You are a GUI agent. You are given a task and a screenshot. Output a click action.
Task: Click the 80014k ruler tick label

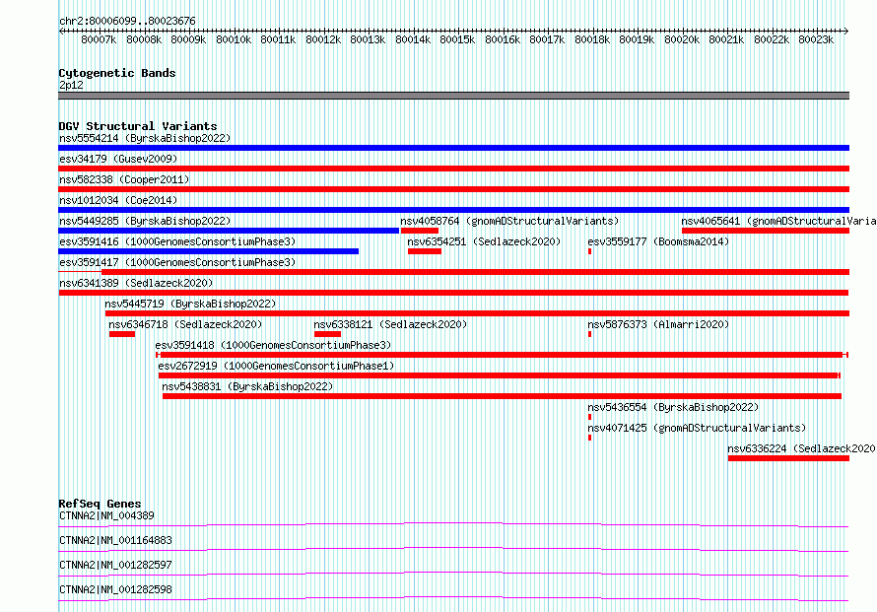click(x=413, y=39)
